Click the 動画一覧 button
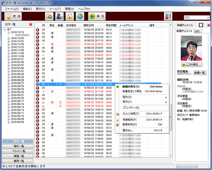Viewport: 212px width, 170px height. 200,73
